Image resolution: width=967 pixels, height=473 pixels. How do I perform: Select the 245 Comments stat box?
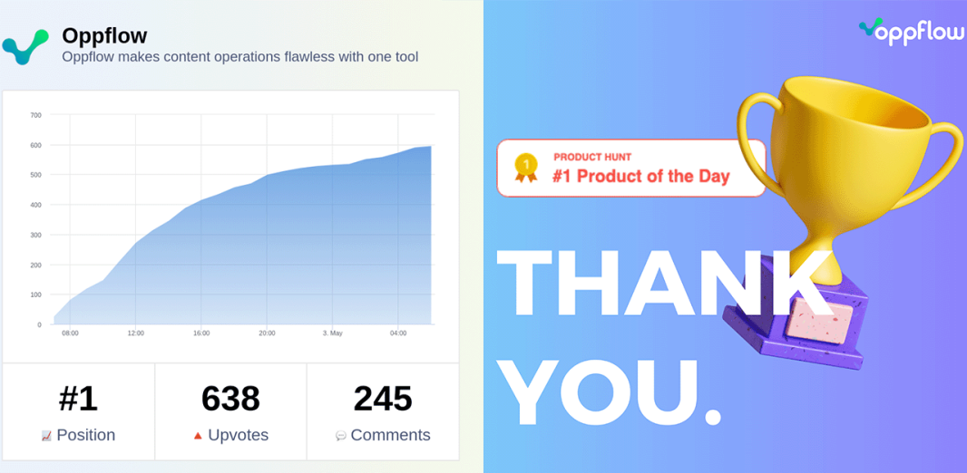point(383,411)
